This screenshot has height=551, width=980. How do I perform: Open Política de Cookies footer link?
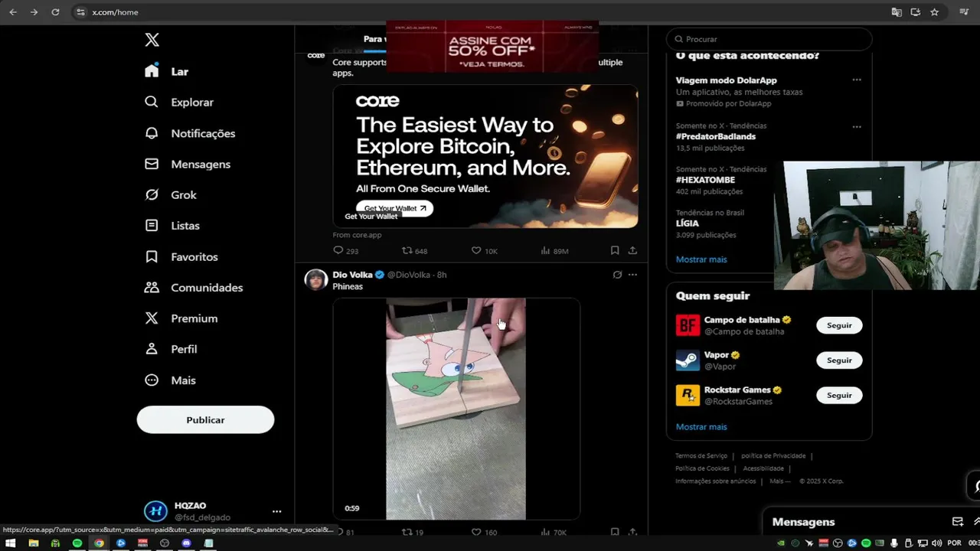702,468
